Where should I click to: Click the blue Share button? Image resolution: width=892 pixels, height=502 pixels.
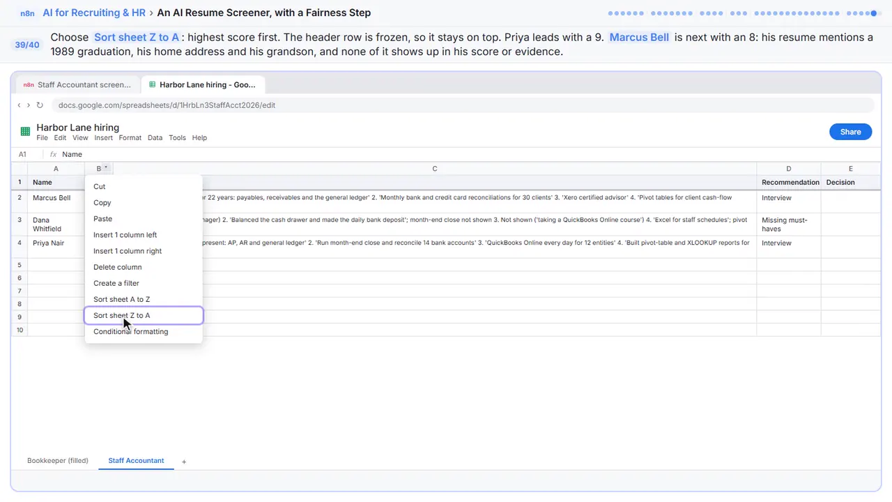coord(850,132)
